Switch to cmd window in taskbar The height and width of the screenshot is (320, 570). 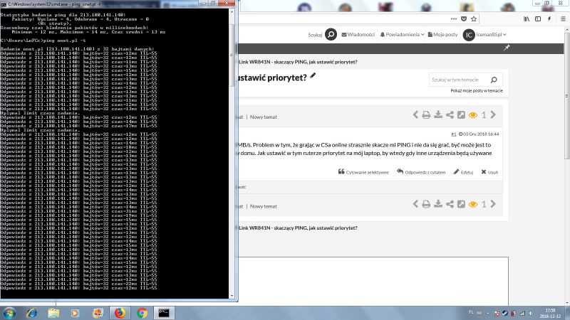click(164, 313)
